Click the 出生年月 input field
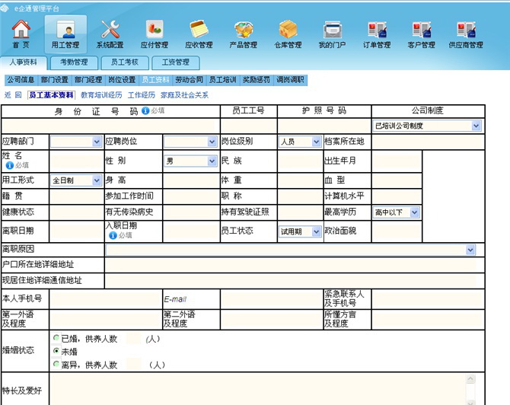Image resolution: width=510 pixels, height=405 pixels. click(397, 161)
